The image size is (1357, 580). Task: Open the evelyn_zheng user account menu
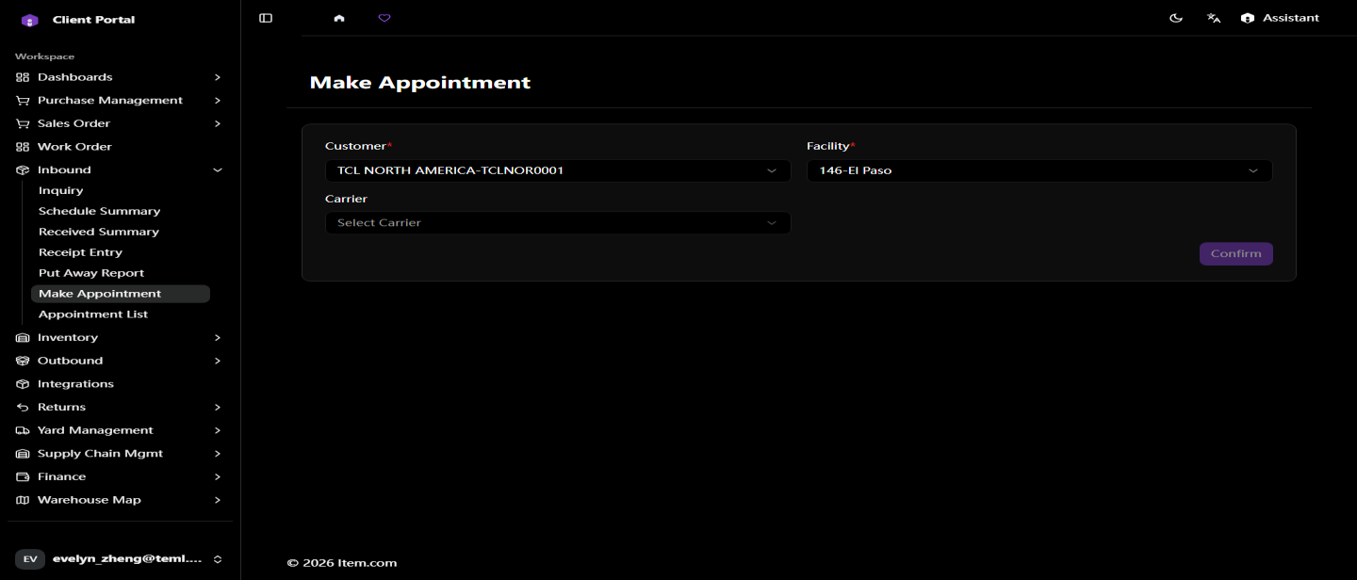click(x=120, y=559)
